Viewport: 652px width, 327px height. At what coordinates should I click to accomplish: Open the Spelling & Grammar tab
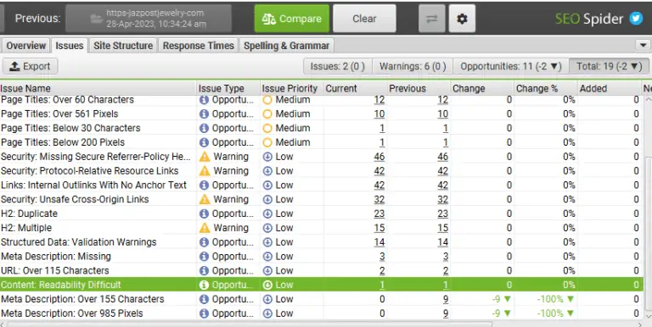click(286, 46)
